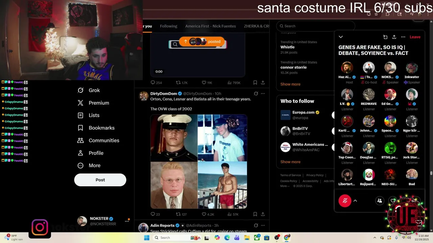Switch to the Following tab

click(x=168, y=26)
